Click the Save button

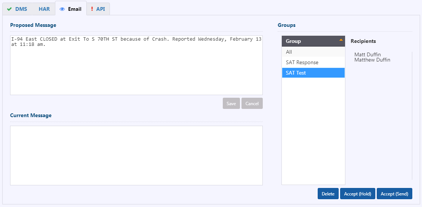231,103
